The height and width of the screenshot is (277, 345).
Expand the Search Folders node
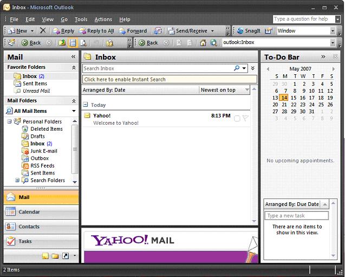tap(17, 180)
